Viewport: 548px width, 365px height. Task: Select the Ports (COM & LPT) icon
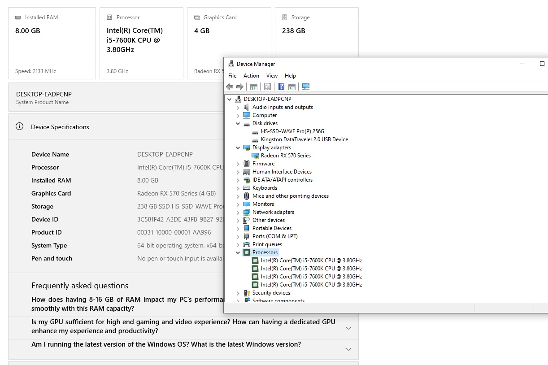click(x=247, y=236)
